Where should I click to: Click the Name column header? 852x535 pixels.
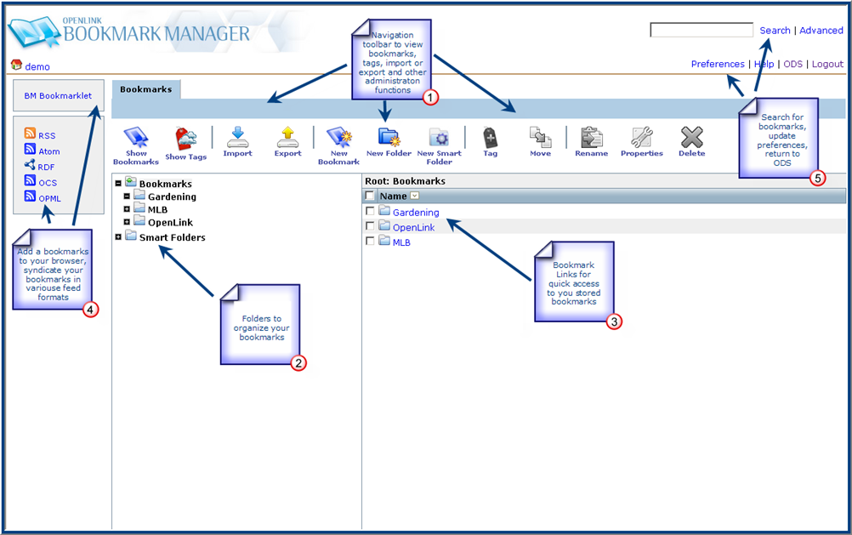pos(394,196)
